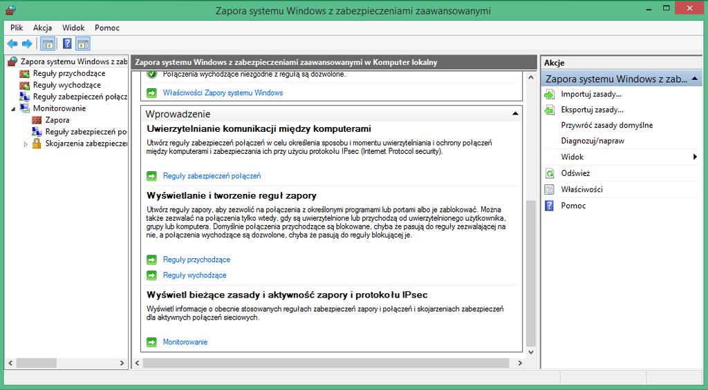Click the center pane horizontal scroll left arrow
The width and height of the screenshot is (708, 390).
138,363
